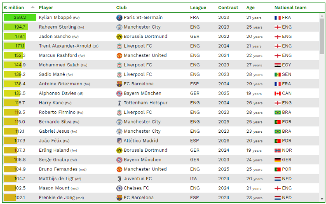Click the Paris St-Germain club crest icon

(x=119, y=18)
